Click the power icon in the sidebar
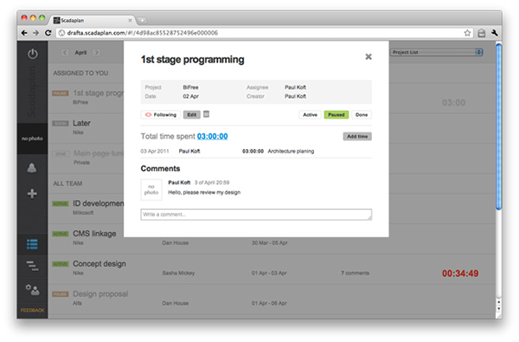 [33, 54]
